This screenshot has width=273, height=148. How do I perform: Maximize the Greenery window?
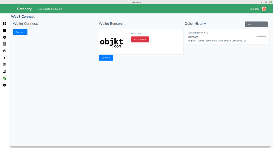point(266,2)
